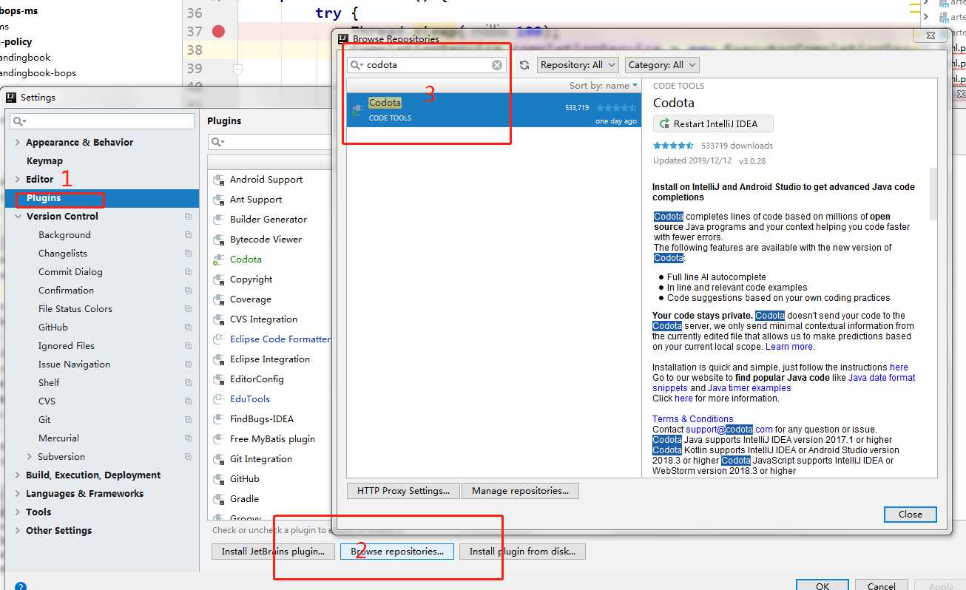Screen dimensions: 966x590
Task: Click the Builder Generator plugin icon
Action: coord(218,220)
